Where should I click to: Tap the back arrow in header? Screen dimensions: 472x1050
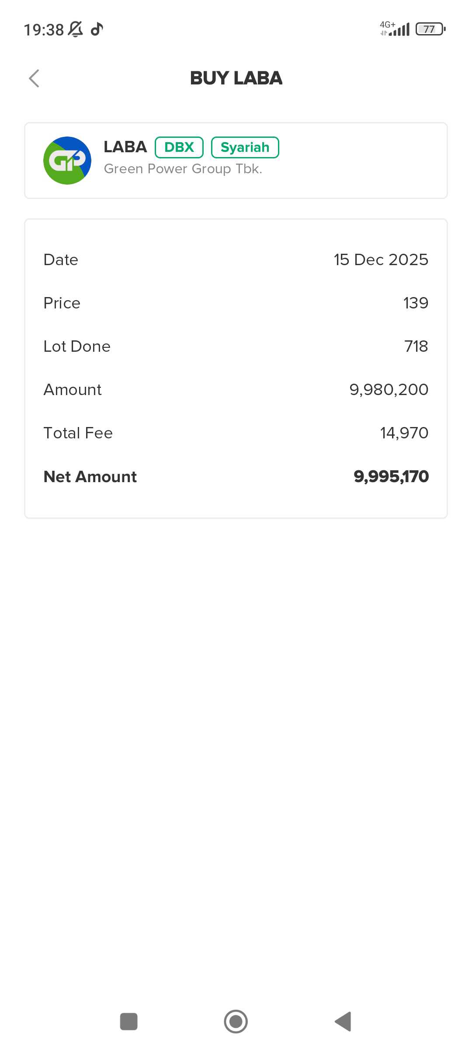[x=34, y=79]
